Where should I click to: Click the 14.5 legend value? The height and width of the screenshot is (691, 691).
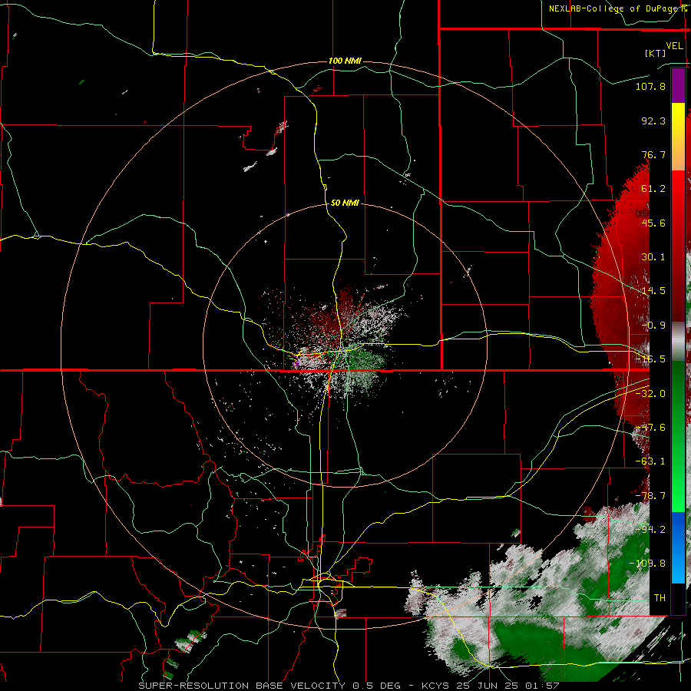pos(653,291)
